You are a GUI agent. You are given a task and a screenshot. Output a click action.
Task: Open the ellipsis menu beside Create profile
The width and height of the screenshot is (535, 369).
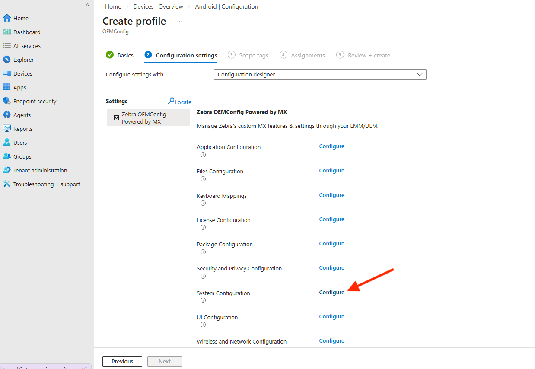pyautogui.click(x=180, y=21)
